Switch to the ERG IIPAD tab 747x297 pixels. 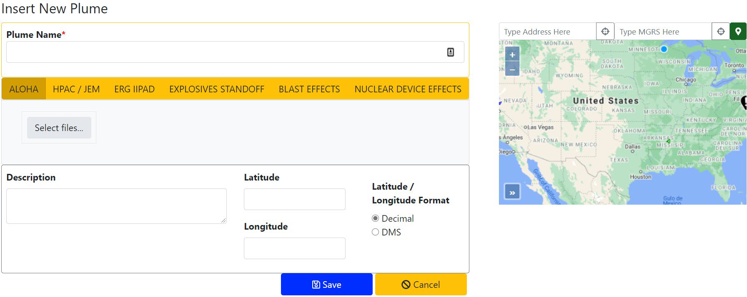tap(134, 89)
